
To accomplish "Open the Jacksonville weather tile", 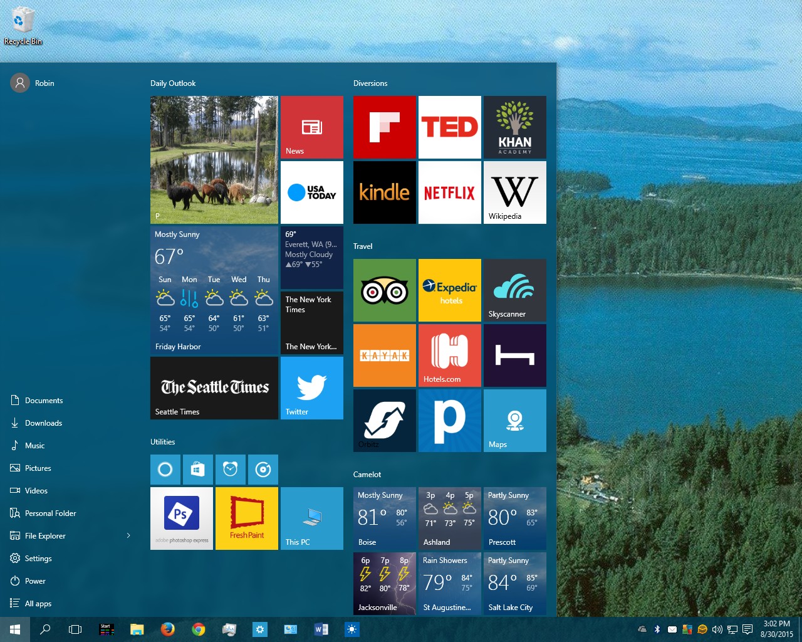I will (385, 584).
